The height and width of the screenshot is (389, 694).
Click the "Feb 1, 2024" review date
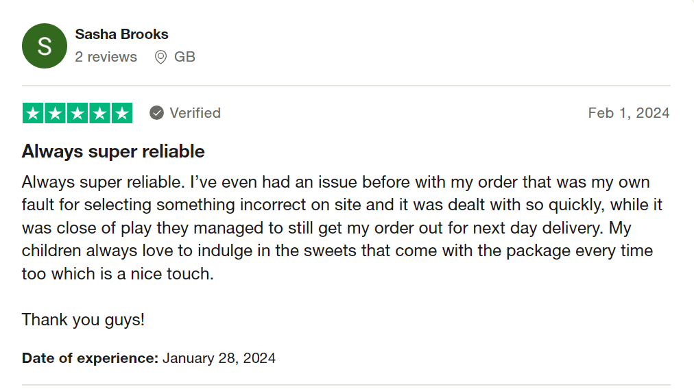(628, 113)
